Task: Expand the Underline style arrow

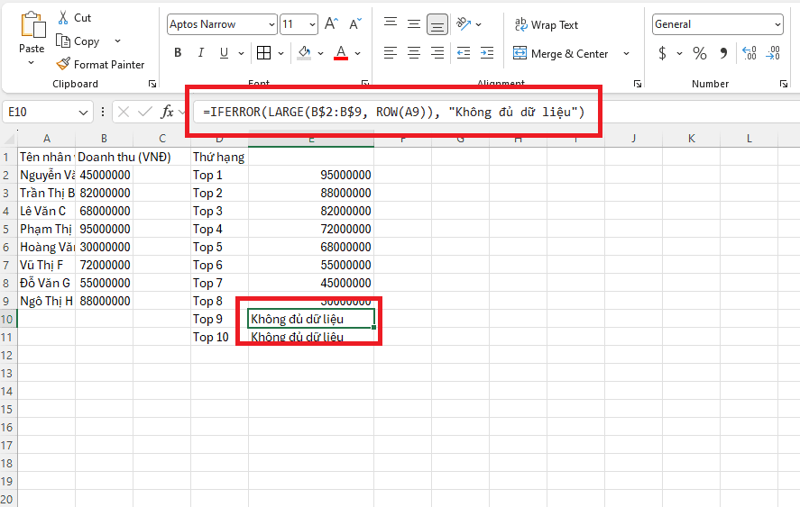Action: (242, 53)
